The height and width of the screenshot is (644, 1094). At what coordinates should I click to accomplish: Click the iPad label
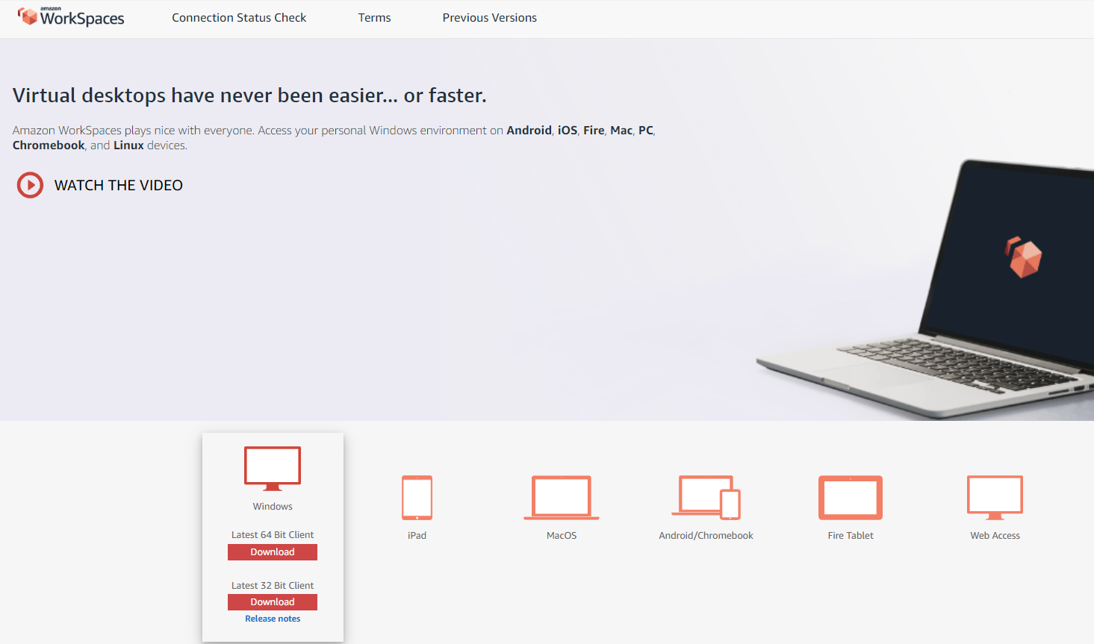click(417, 536)
